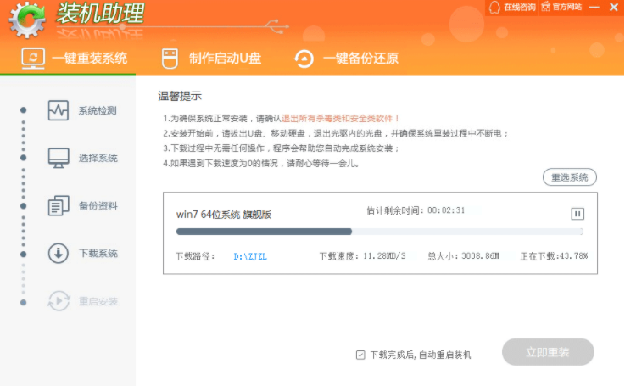Click the red text 退出所有杀毒类和安全类软件
The image size is (625, 386).
[341, 119]
